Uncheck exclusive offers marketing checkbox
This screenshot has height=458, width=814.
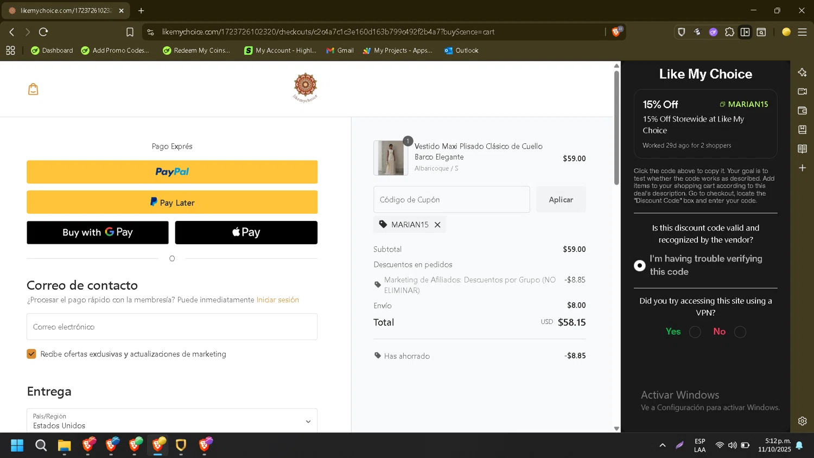[x=31, y=354]
